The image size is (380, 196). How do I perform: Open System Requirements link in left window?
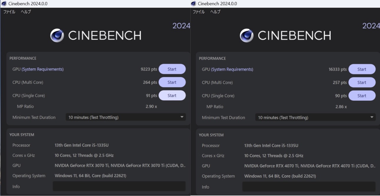click(42, 69)
